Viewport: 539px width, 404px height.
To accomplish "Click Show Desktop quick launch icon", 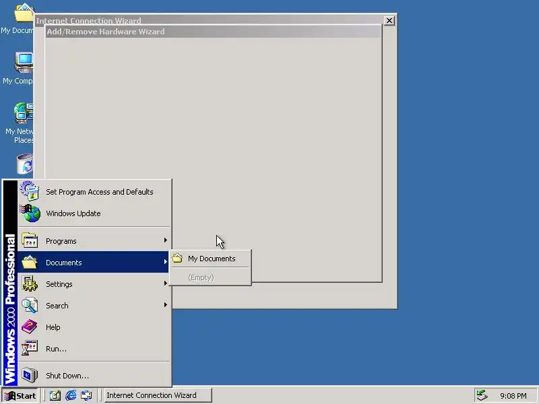I will pos(55,396).
